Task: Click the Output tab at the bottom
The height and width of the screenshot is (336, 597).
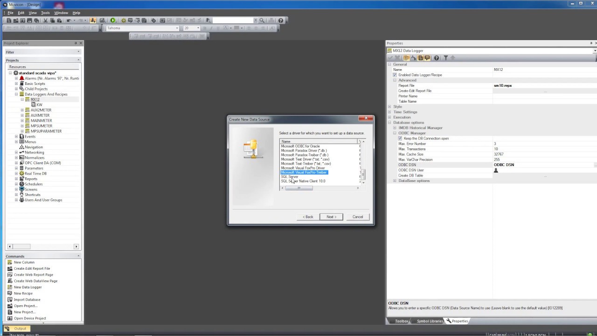Action: click(16, 329)
